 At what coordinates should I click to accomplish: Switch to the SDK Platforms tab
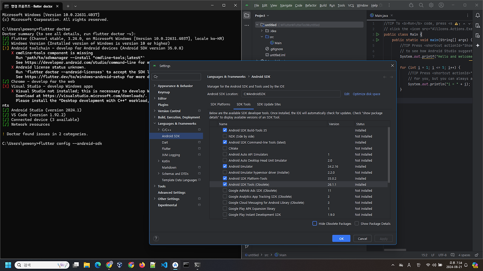click(x=220, y=104)
